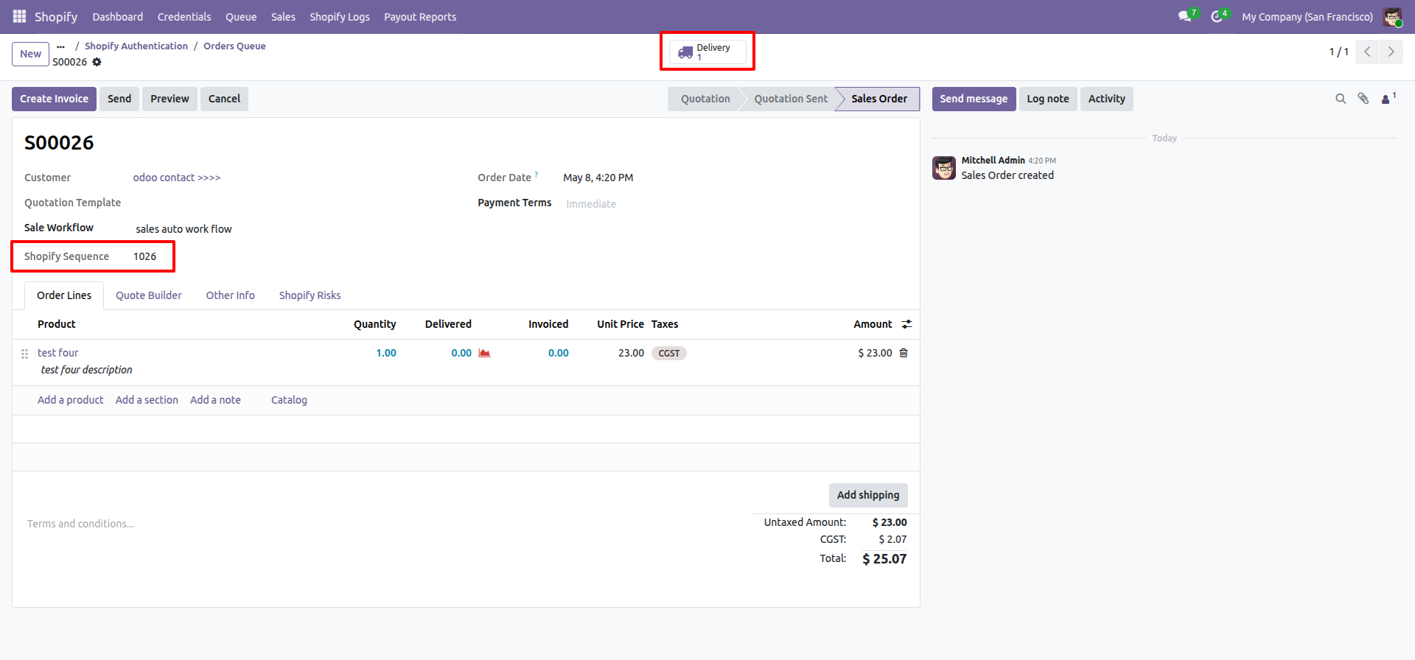Click invoiced 0.00 cell

(x=558, y=353)
